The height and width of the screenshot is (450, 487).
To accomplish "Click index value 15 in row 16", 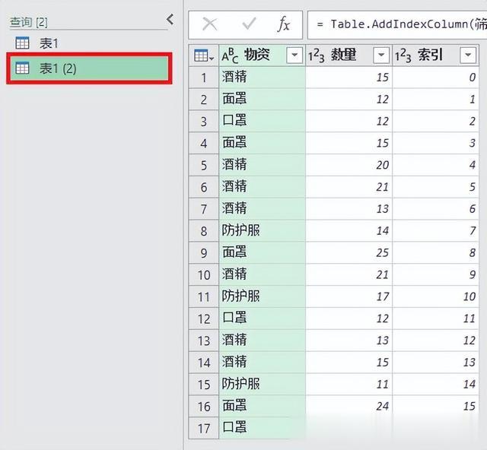I will click(x=436, y=406).
